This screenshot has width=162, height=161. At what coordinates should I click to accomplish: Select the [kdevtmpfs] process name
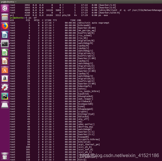[84, 86]
